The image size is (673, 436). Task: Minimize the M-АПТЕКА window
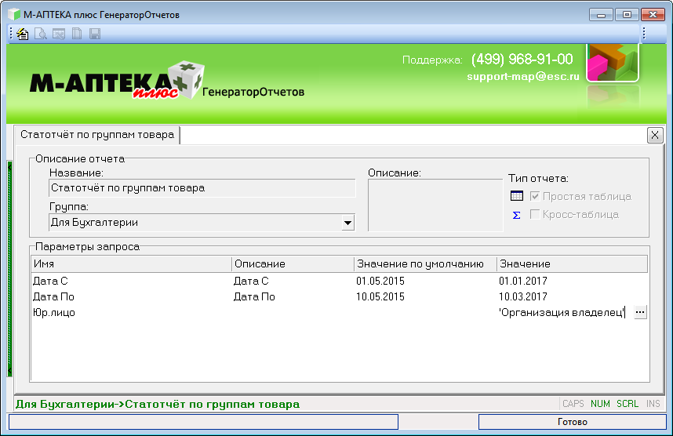pos(601,15)
